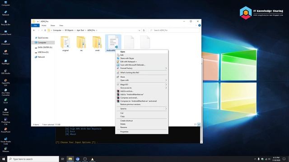Launch OpenVPN GUI from desktop
This screenshot has height=162, width=289.
click(6, 82)
